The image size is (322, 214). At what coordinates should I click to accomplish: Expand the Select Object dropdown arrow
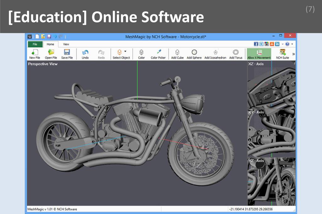[x=125, y=51]
